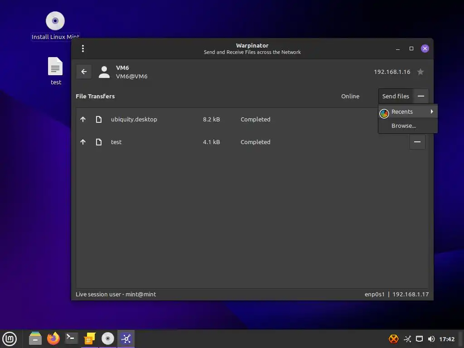
Task: Open the file manager from the panel
Action: pos(35,338)
